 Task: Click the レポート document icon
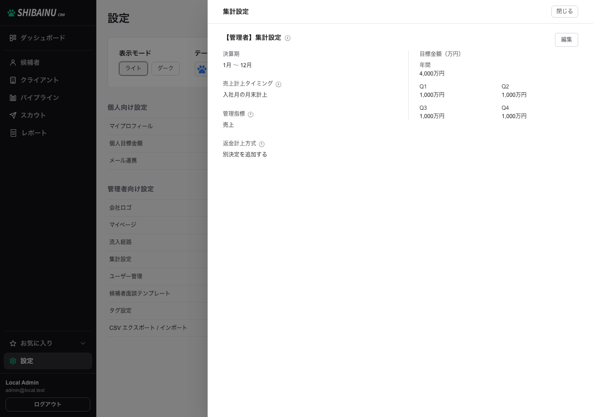tap(13, 133)
